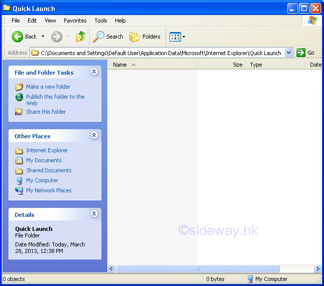This screenshot has height=286, width=324.
Task: Click the Share this folder icon
Action: tap(19, 112)
